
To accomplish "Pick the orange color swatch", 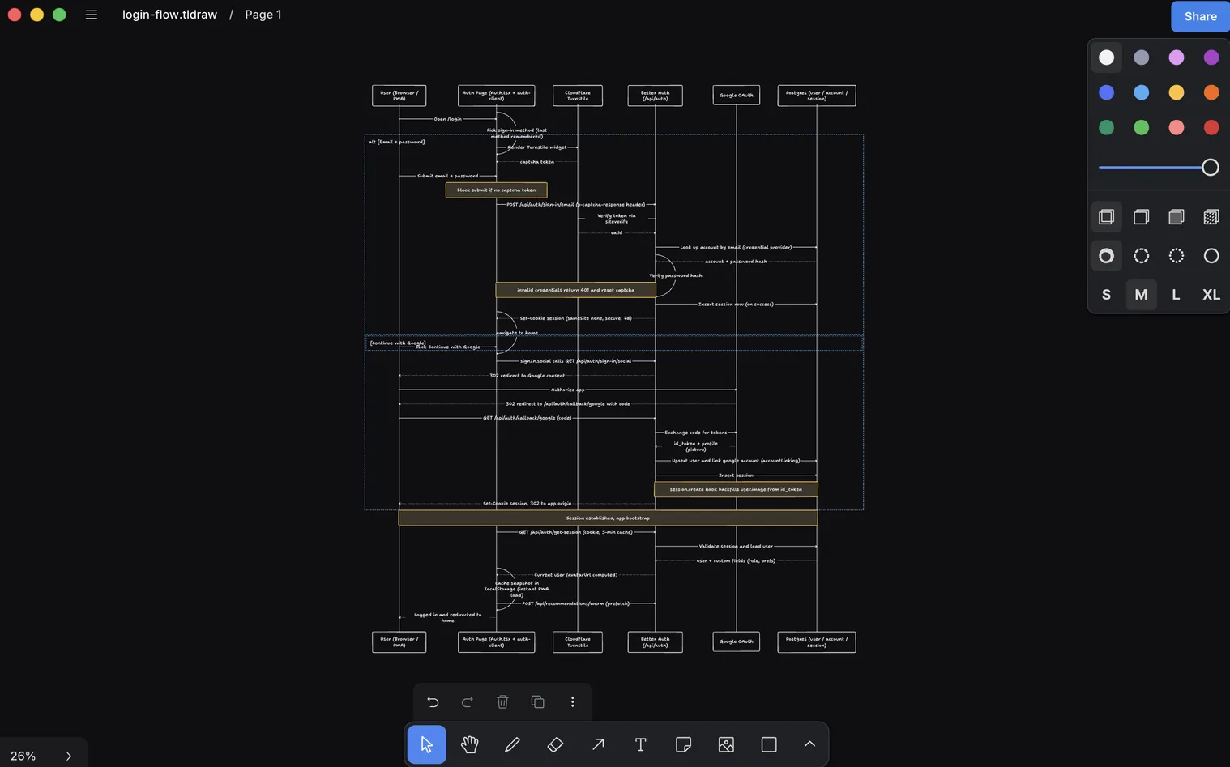I will 1211,92.
